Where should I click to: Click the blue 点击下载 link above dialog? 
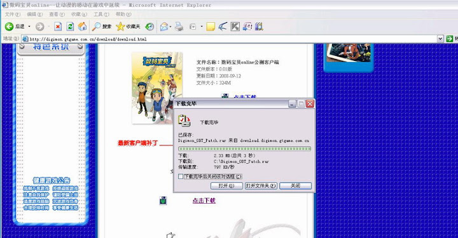[245, 96]
